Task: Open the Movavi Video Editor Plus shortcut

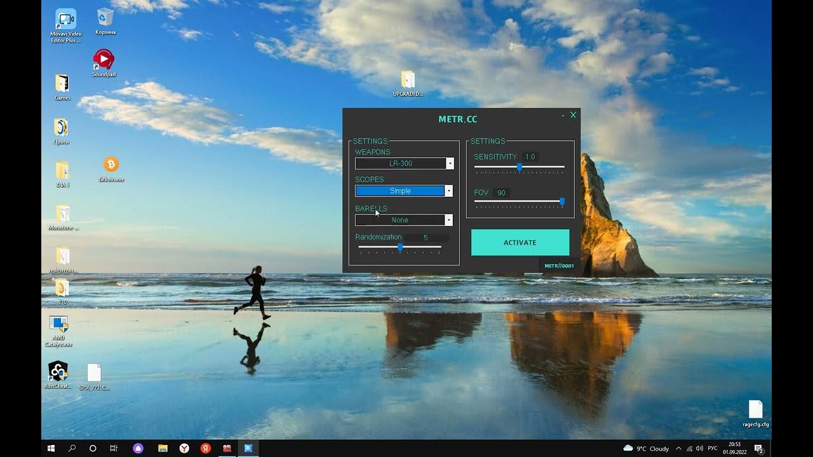Action: pyautogui.click(x=65, y=25)
